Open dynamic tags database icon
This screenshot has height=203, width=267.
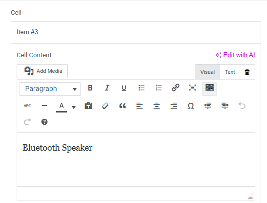(x=247, y=72)
